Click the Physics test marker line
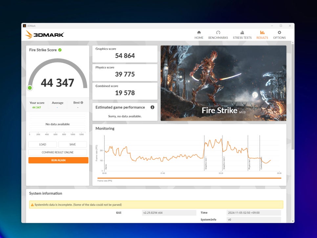The height and width of the screenshot is (238, 317). point(248,153)
